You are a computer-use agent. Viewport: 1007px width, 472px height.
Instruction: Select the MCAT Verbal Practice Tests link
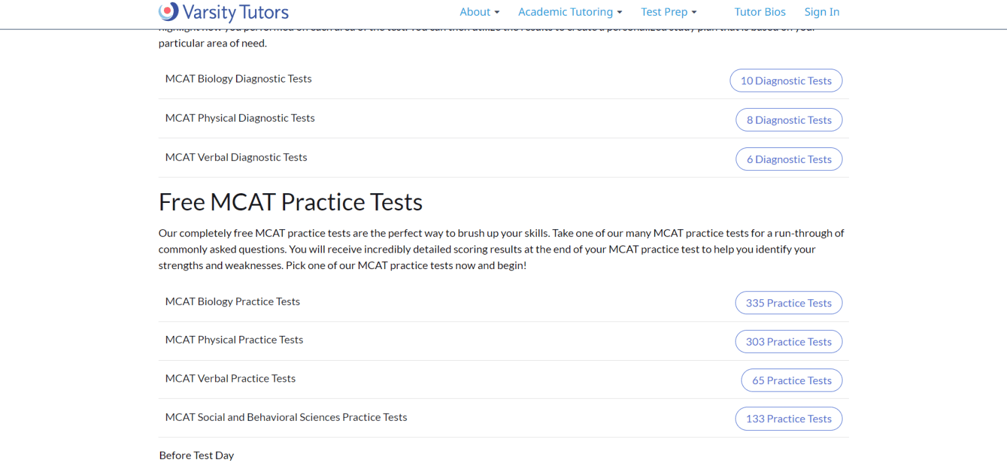pos(230,378)
